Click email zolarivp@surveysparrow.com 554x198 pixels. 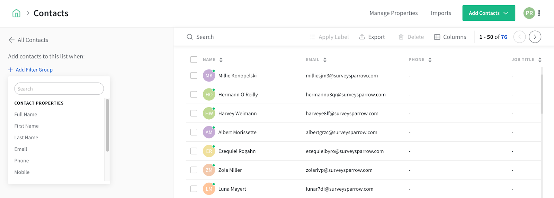tap(339, 170)
